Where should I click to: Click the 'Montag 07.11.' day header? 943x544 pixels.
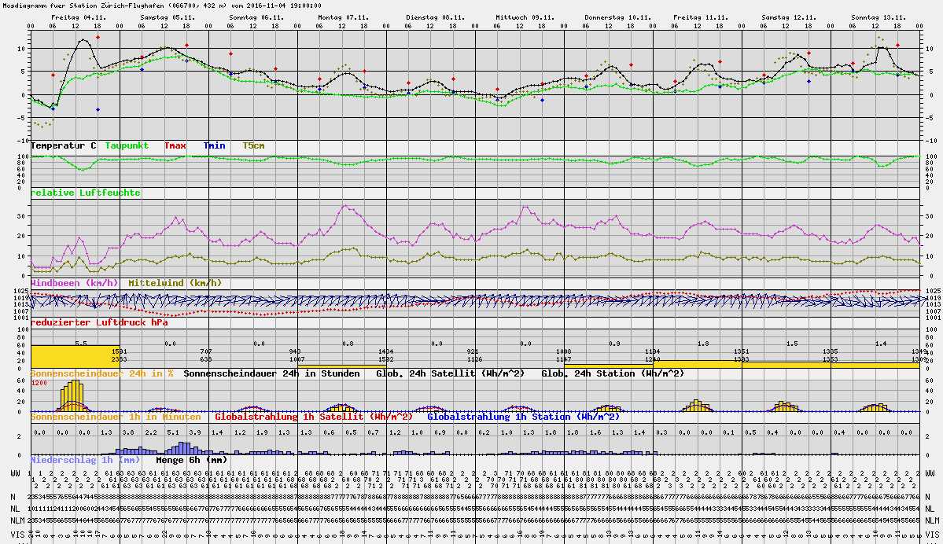344,17
